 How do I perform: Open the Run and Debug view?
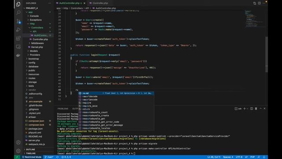point(18,30)
